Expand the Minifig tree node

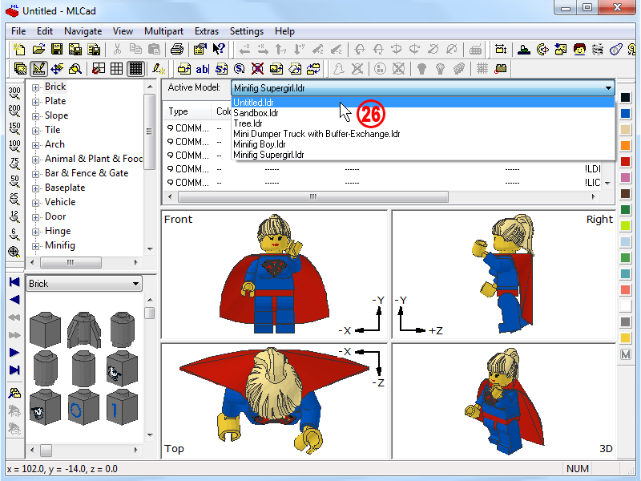(35, 246)
